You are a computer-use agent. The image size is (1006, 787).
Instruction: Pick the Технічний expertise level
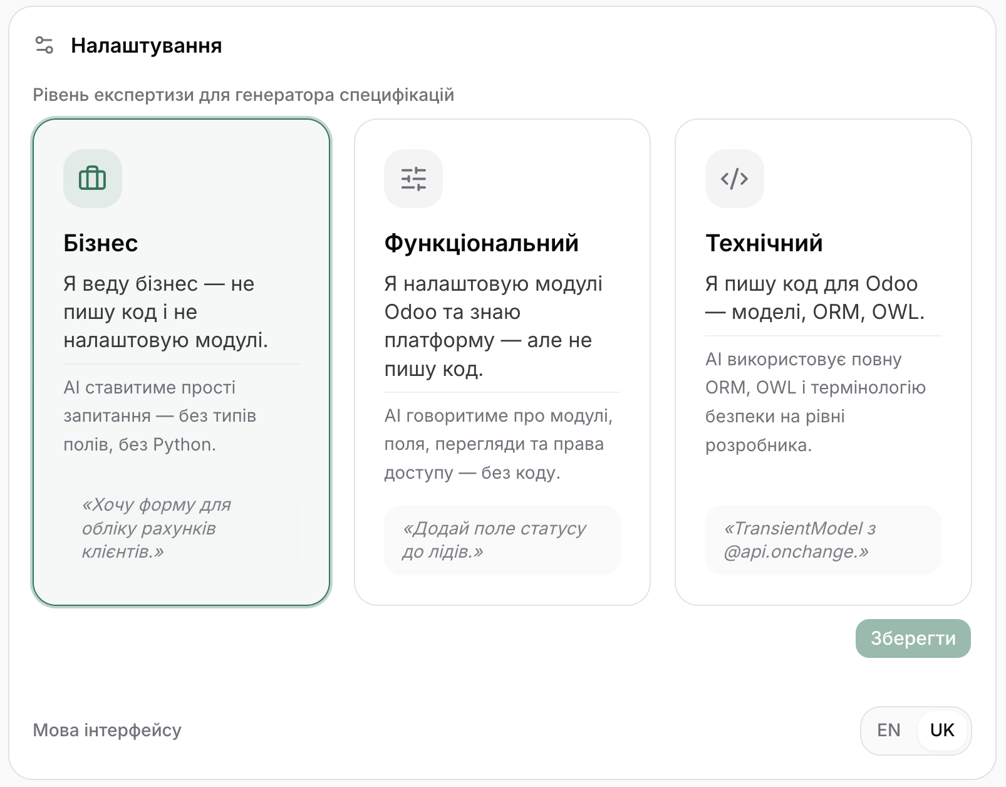(823, 362)
